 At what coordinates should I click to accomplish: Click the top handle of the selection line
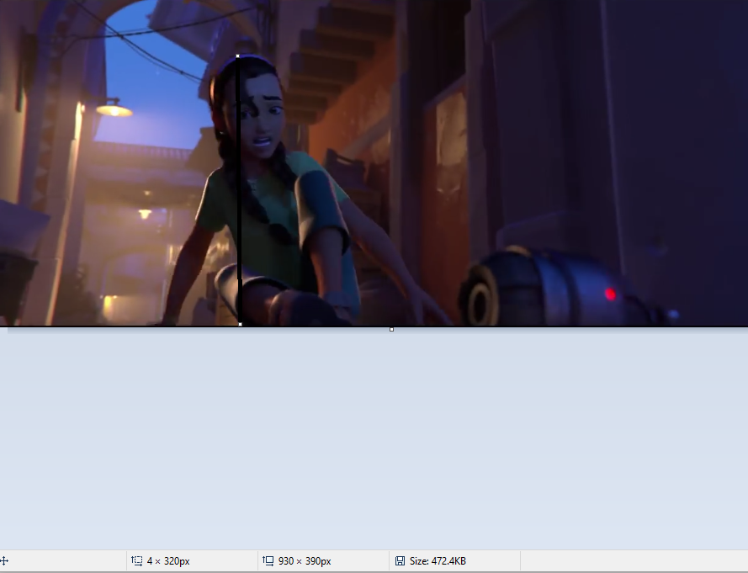(x=237, y=56)
